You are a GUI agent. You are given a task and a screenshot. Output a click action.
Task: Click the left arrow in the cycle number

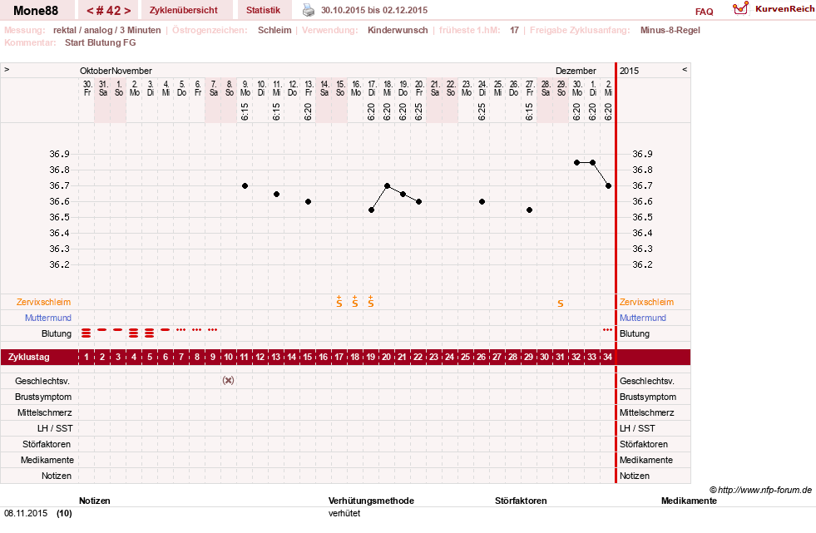[x=90, y=11]
